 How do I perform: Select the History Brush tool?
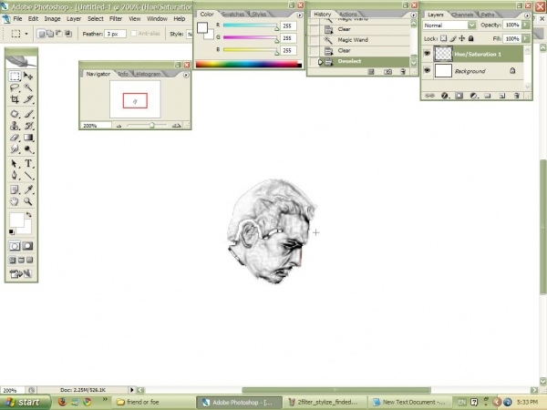pyautogui.click(x=28, y=126)
